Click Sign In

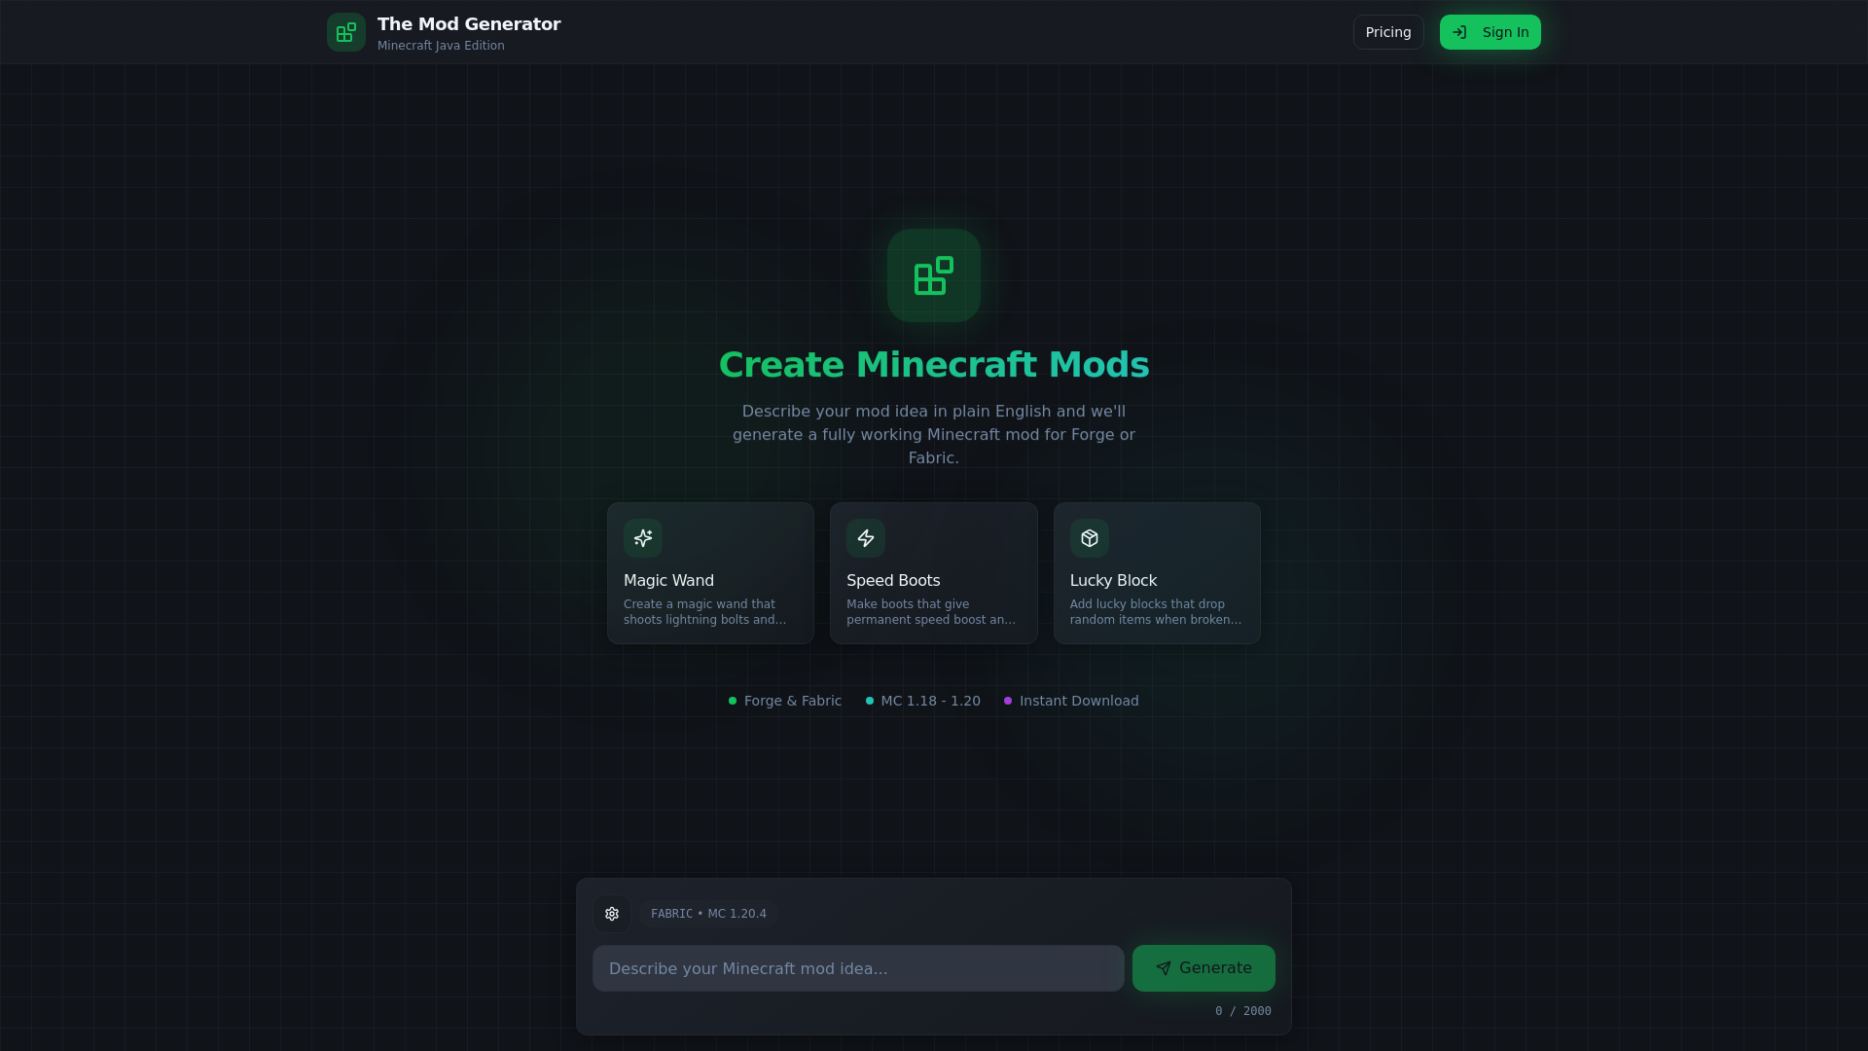(x=1490, y=31)
